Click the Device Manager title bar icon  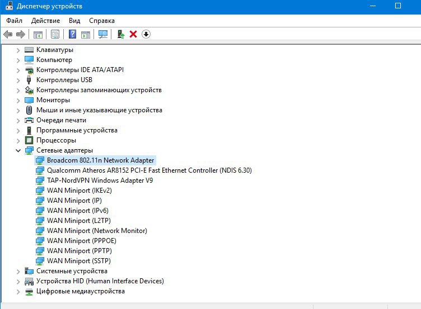point(9,6)
